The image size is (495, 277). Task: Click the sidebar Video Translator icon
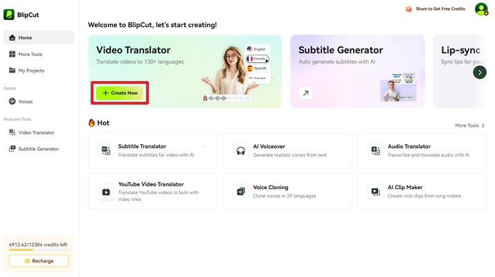(12, 132)
